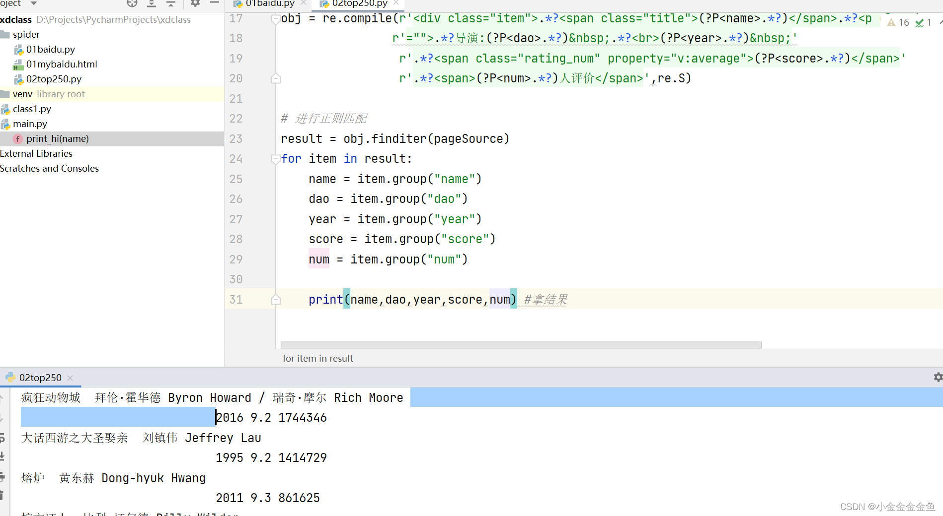Click the "dao" string on line 26

pyautogui.click(x=444, y=199)
